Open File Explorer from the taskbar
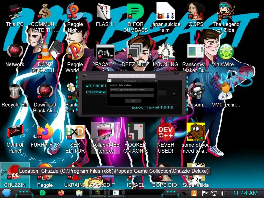This screenshot has width=264, height=198. click(x=79, y=193)
